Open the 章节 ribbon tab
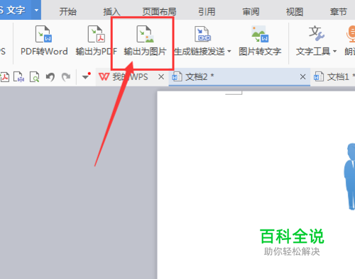The width and height of the screenshot is (355, 279). [x=339, y=11]
